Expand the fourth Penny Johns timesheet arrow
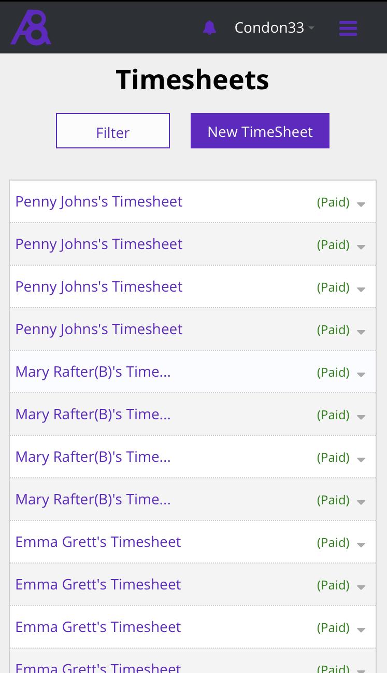 click(361, 332)
